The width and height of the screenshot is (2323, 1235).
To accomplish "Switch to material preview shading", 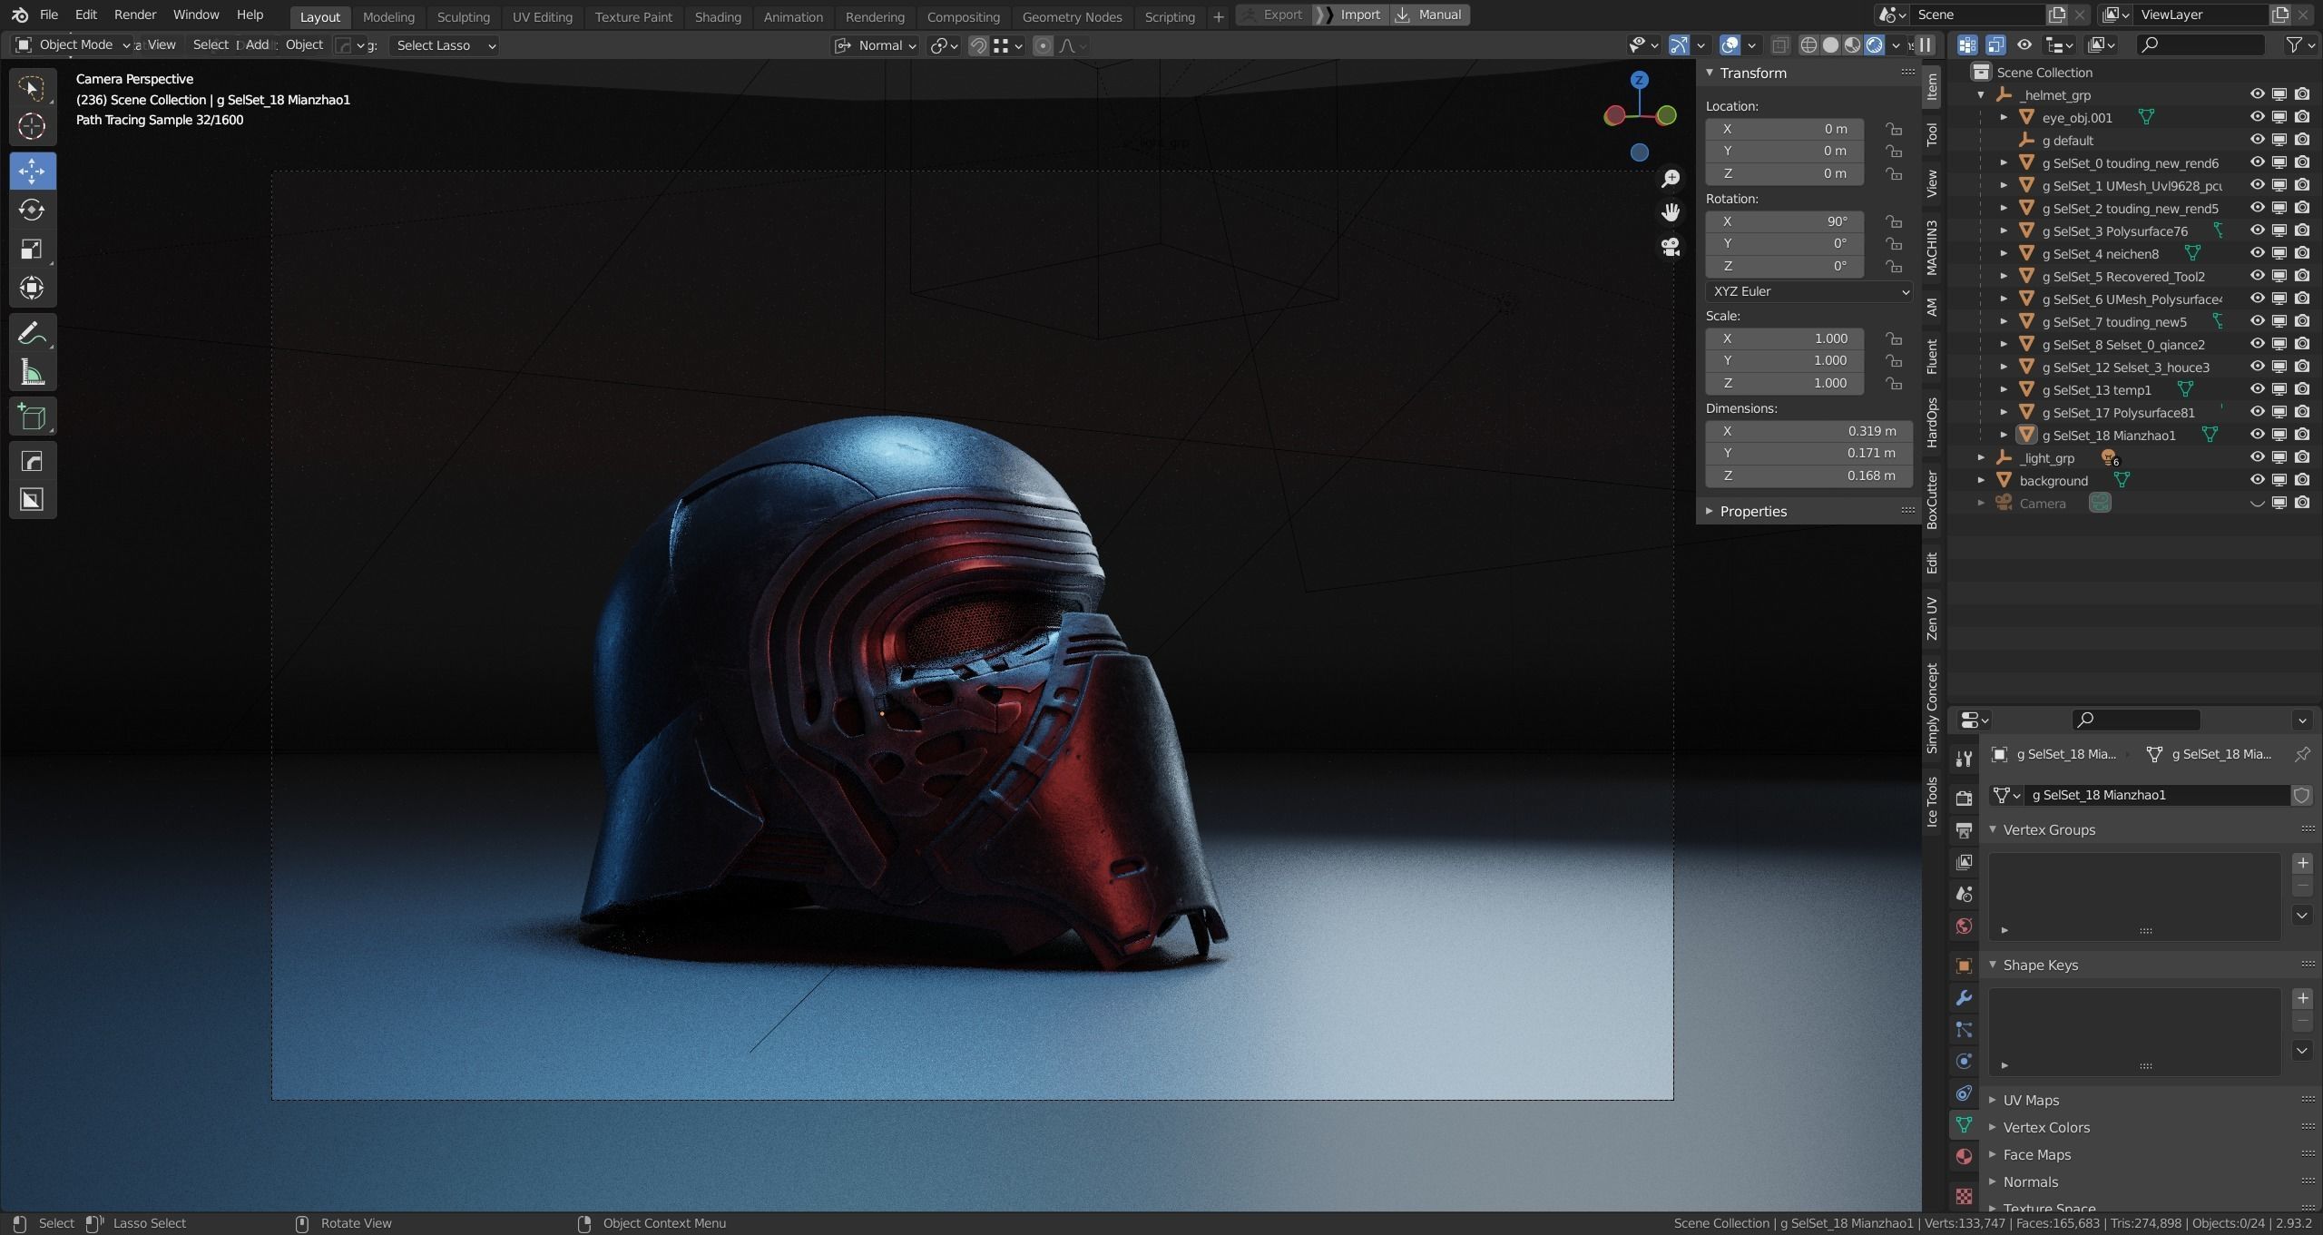I will click(x=1852, y=45).
